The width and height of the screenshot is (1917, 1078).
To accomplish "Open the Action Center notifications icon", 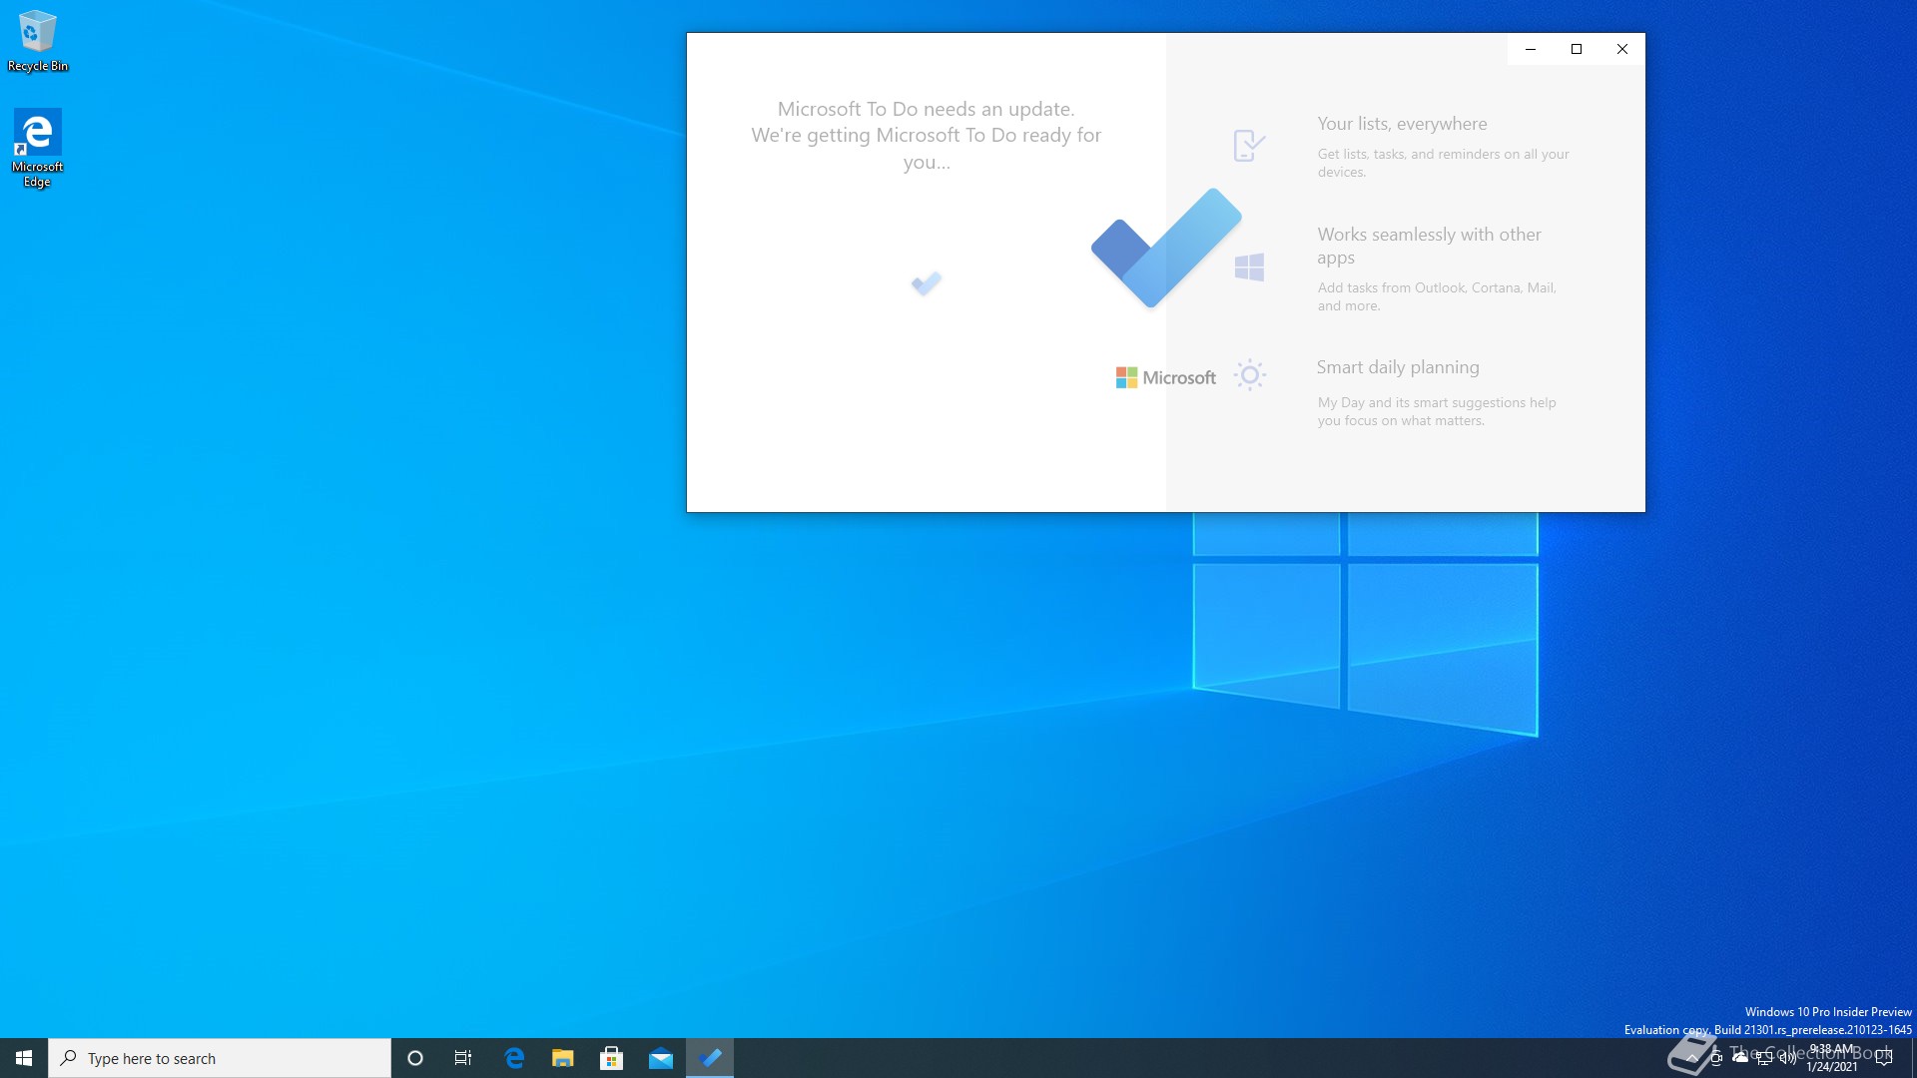I will 1884,1058.
